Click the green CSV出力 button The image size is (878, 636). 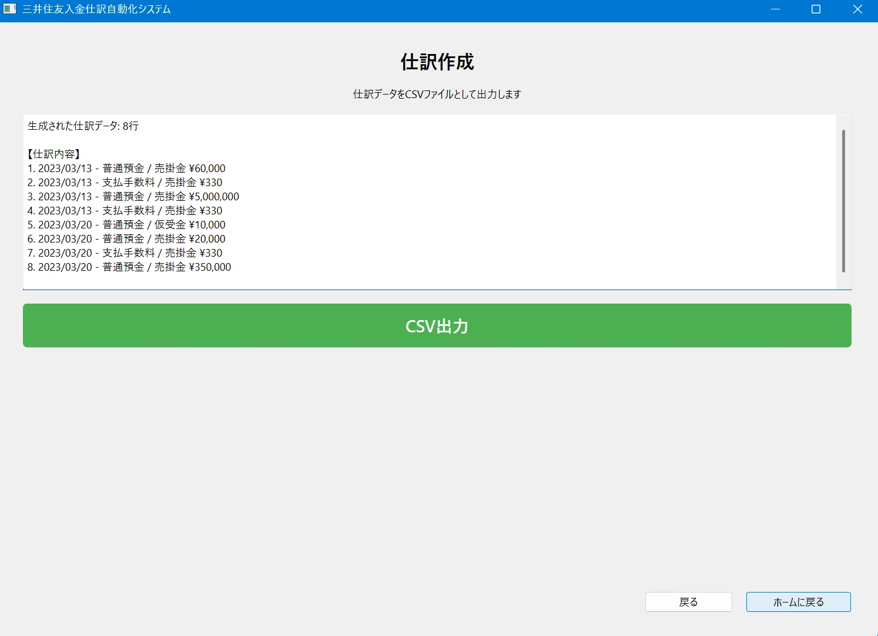[x=437, y=325]
